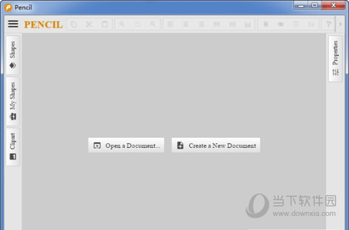Open the My Shapes side panel tab
This screenshot has width=349, height=230.
pyautogui.click(x=13, y=102)
